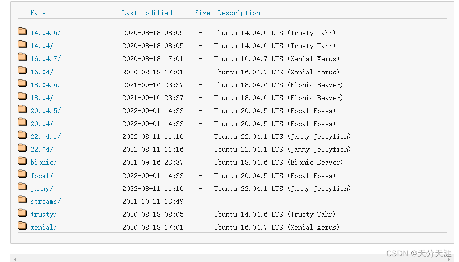
Task: Sort entries by Size header
Action: point(203,13)
